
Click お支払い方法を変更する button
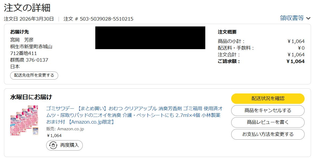coord(268,134)
